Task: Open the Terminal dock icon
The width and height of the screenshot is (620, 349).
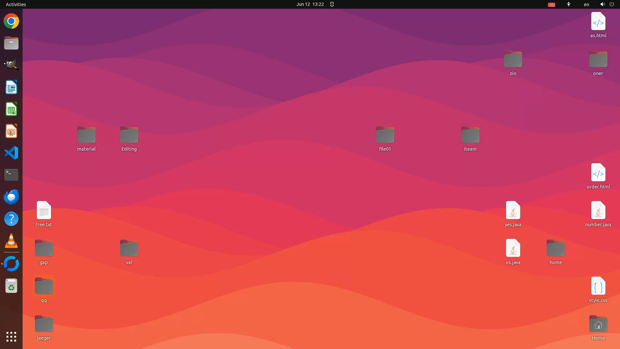Action: click(11, 175)
